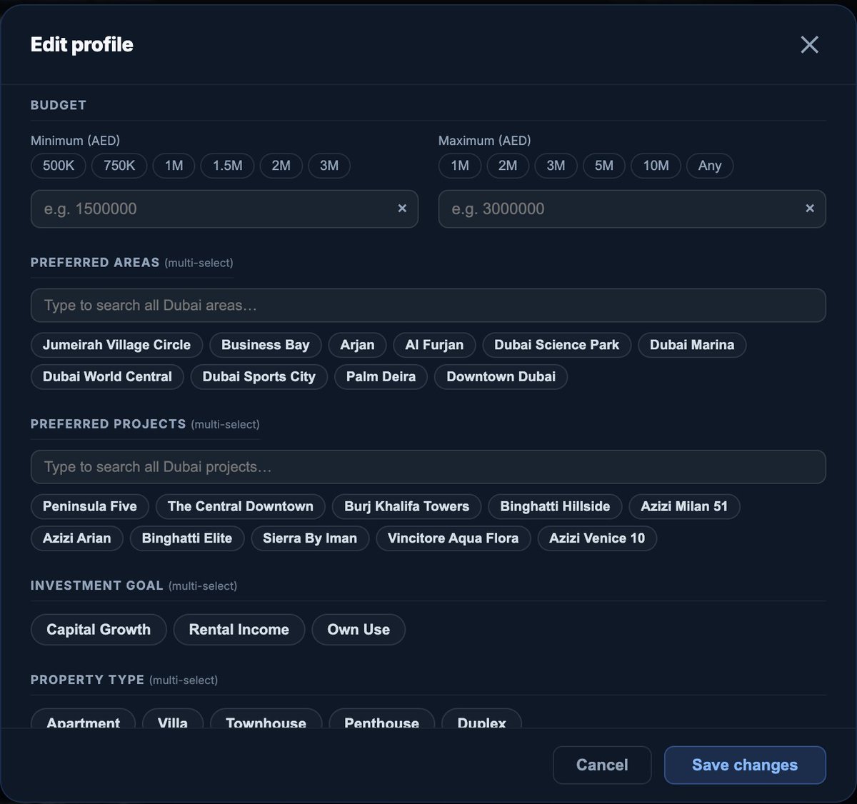Toggle Dubai Science Park area
The width and height of the screenshot is (857, 804).
point(556,345)
